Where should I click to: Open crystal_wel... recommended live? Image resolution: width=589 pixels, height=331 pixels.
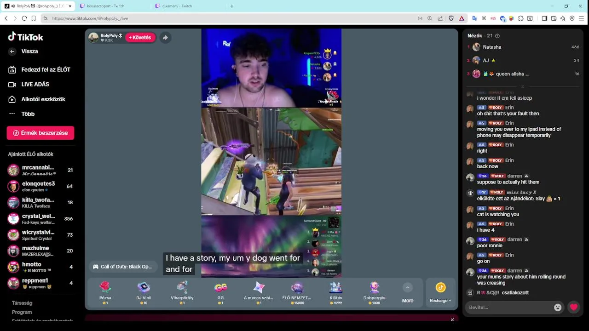pos(40,218)
